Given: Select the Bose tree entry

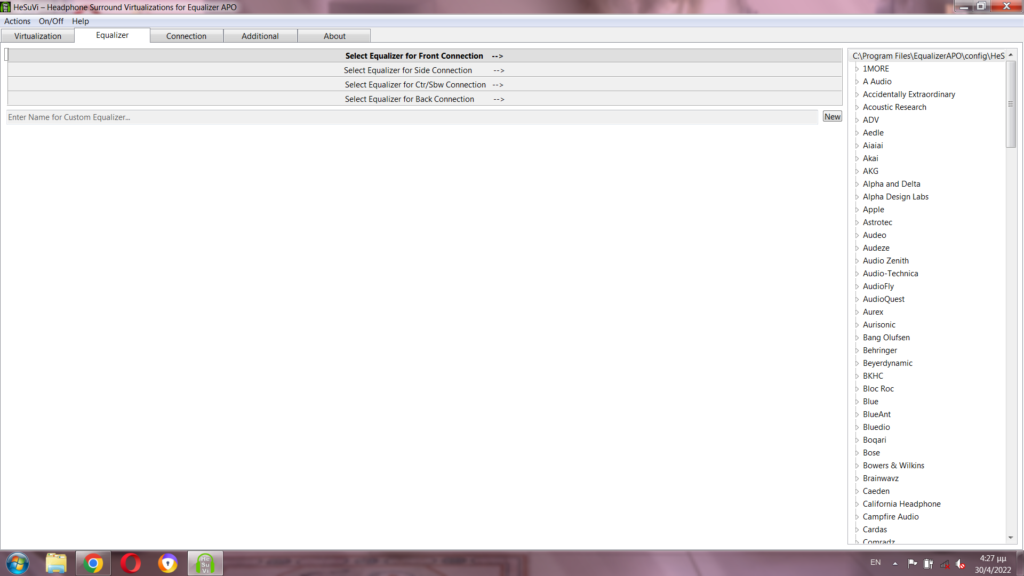Looking at the screenshot, I should [871, 453].
